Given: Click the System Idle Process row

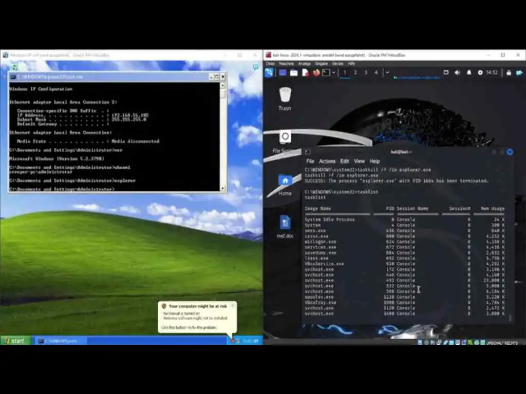Looking at the screenshot, I should click(x=405, y=220).
